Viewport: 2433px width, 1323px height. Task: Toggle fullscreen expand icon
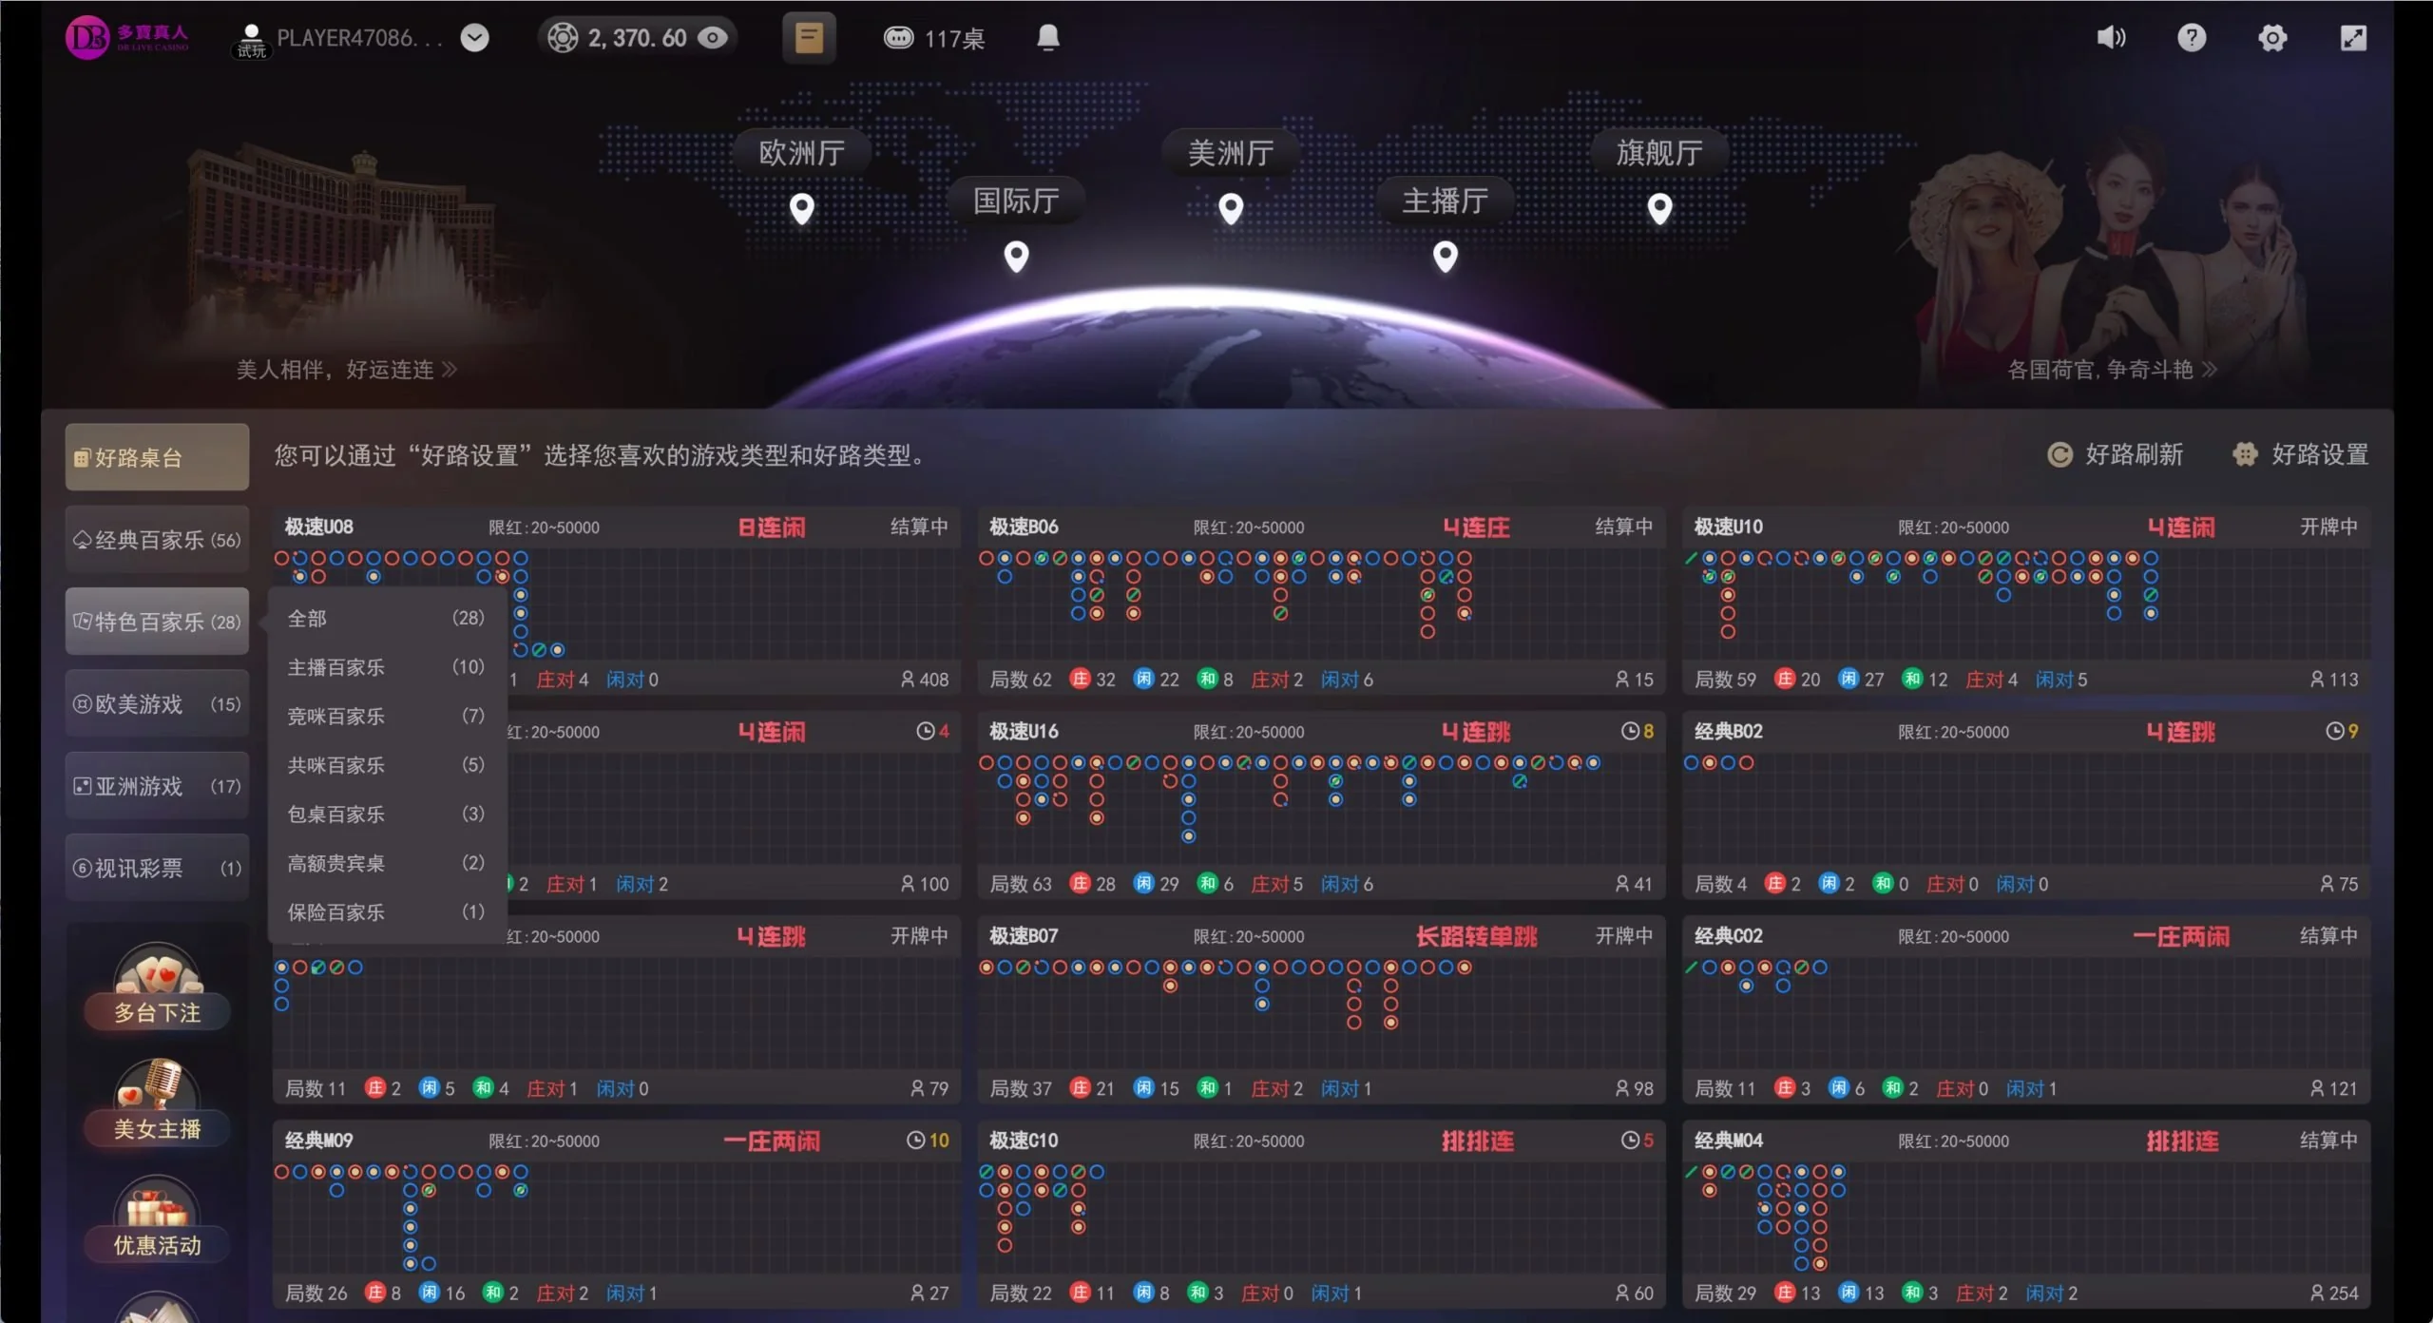(x=2353, y=38)
